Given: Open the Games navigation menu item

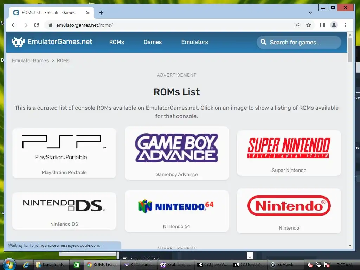Looking at the screenshot, I should point(153,42).
